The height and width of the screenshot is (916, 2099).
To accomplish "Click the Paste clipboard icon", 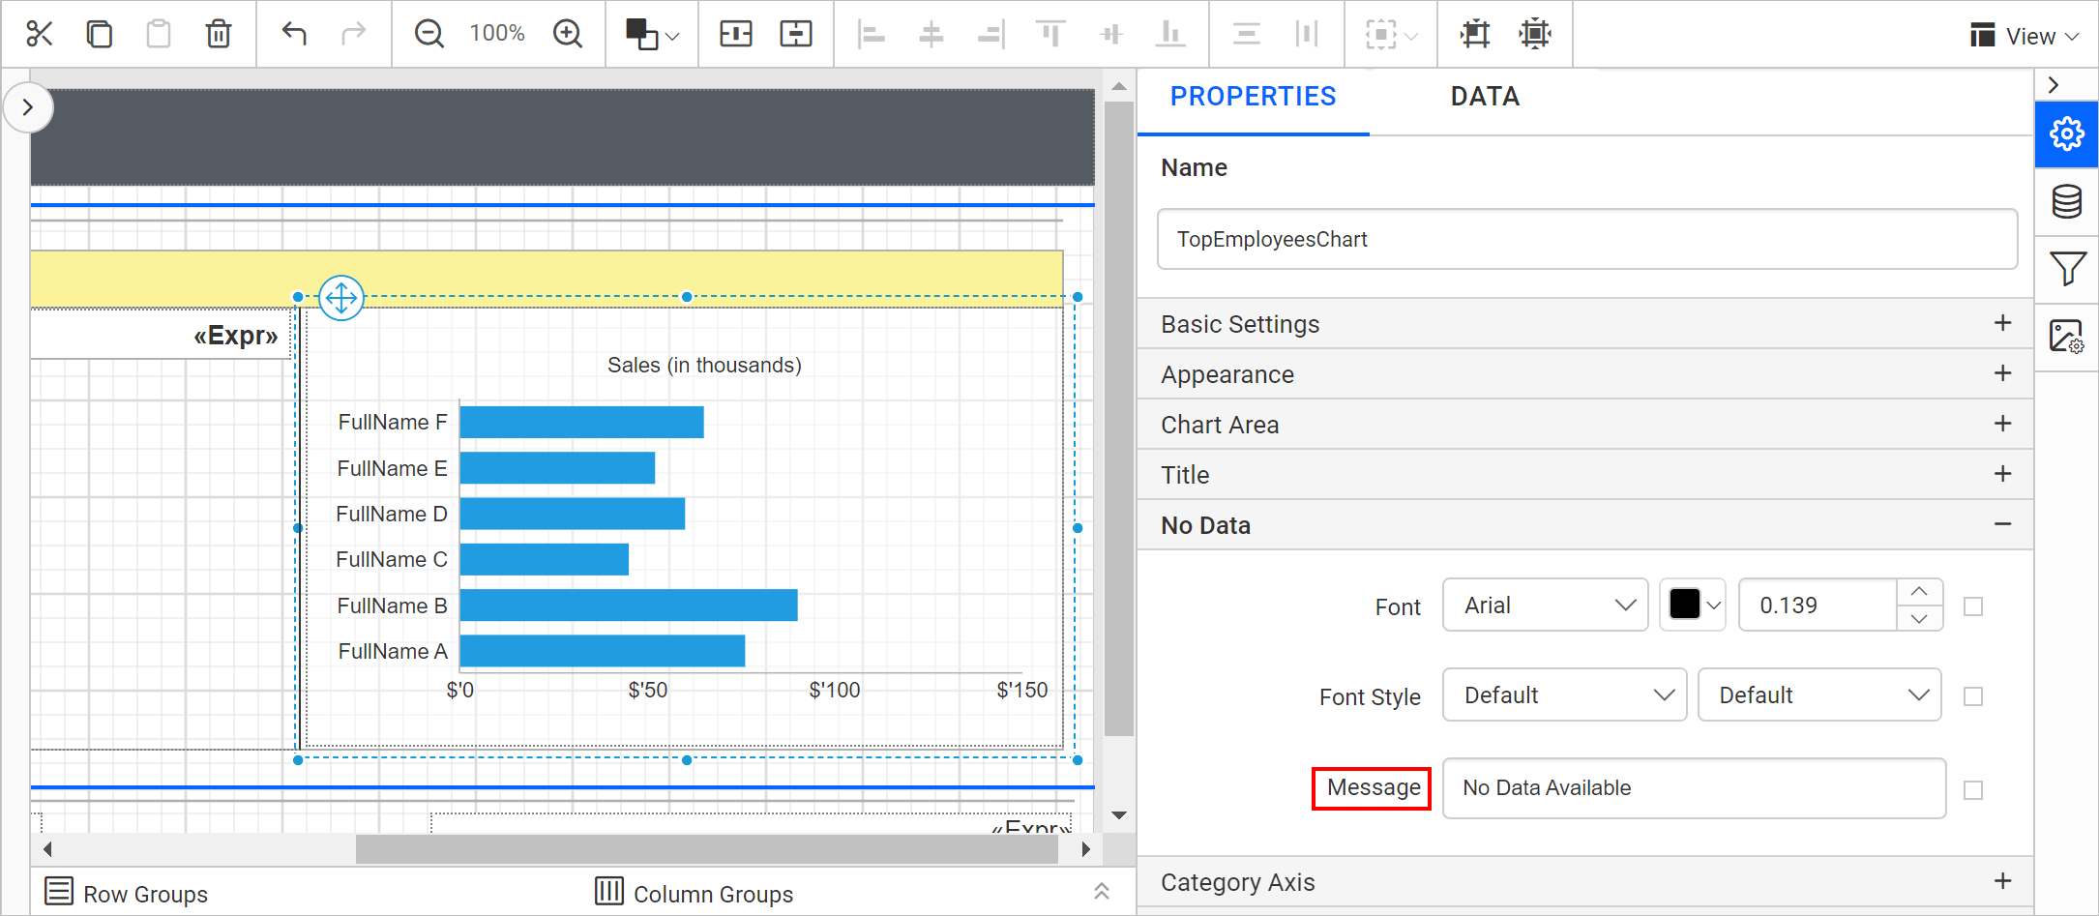I will (158, 34).
